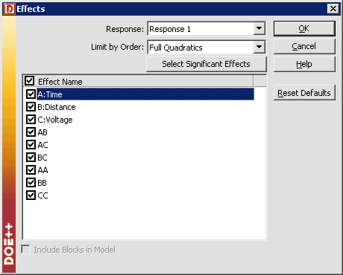Open Help for the Effects dialog
This screenshot has height=275, width=343.
click(304, 64)
